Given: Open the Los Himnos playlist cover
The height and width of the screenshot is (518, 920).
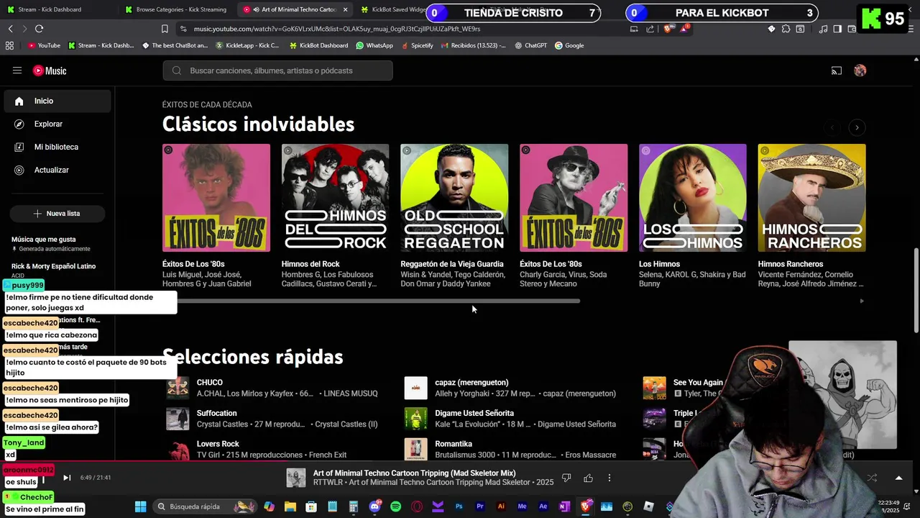Looking at the screenshot, I should [x=693, y=198].
